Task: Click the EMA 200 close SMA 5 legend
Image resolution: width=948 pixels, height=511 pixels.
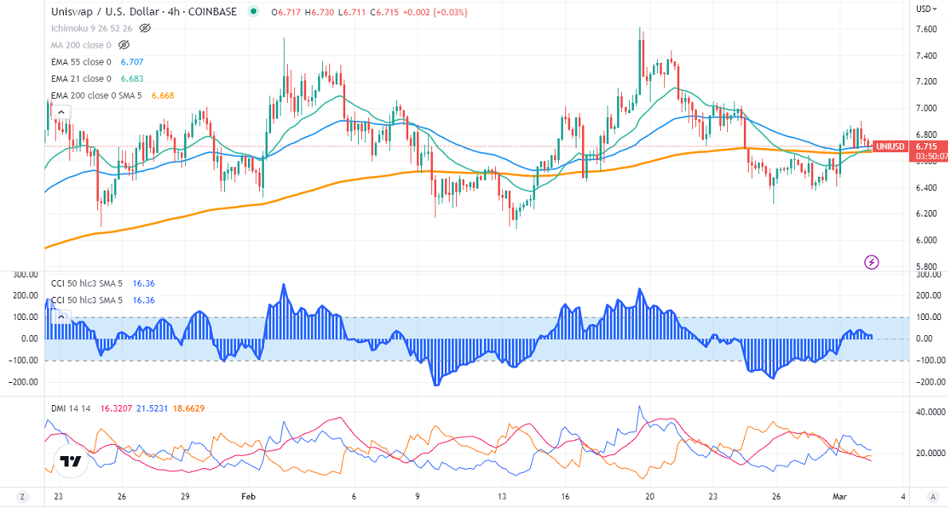Action: coord(94,96)
